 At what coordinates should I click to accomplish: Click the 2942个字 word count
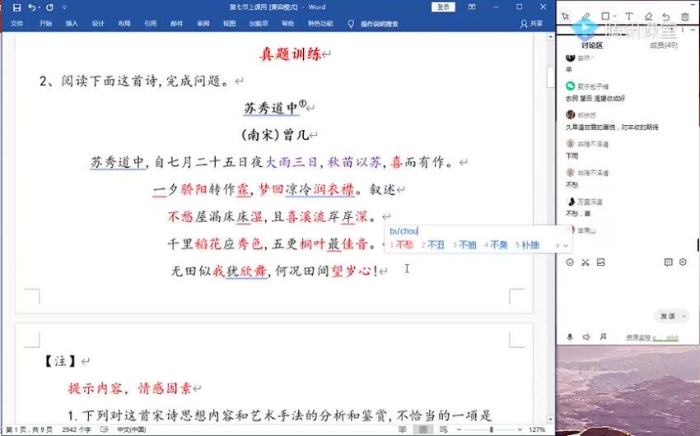(77, 429)
